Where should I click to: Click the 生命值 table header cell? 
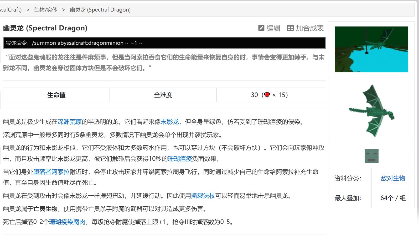(x=56, y=95)
